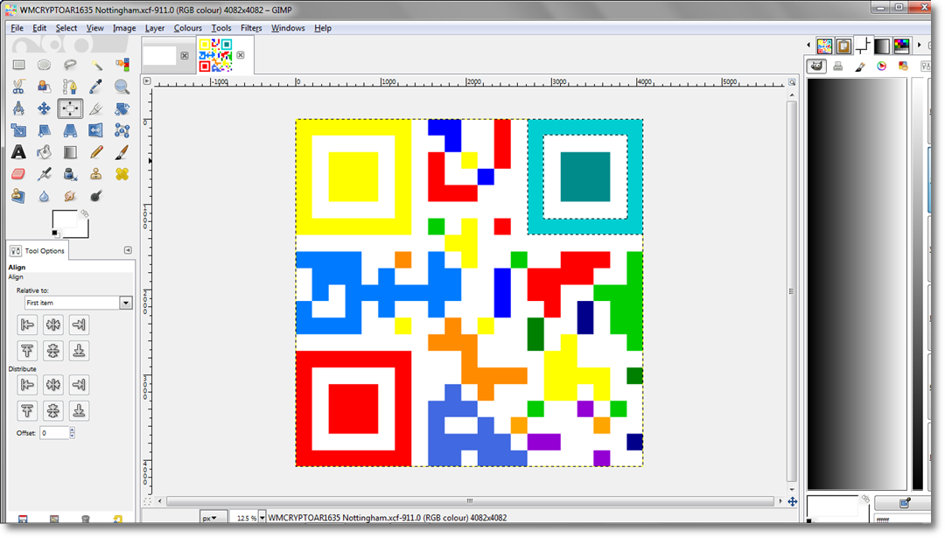Screen dimensions: 945x538
Task: Toggle the GIMP Wilber colour selector
Action: click(816, 66)
